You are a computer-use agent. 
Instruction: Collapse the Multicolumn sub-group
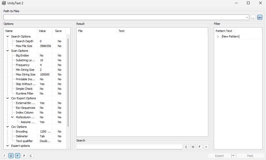(x=12, y=117)
